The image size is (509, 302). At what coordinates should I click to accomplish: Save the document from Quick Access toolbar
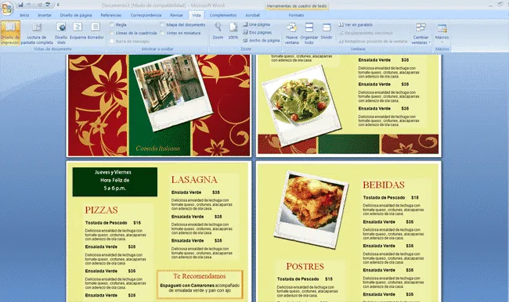(x=20, y=5)
